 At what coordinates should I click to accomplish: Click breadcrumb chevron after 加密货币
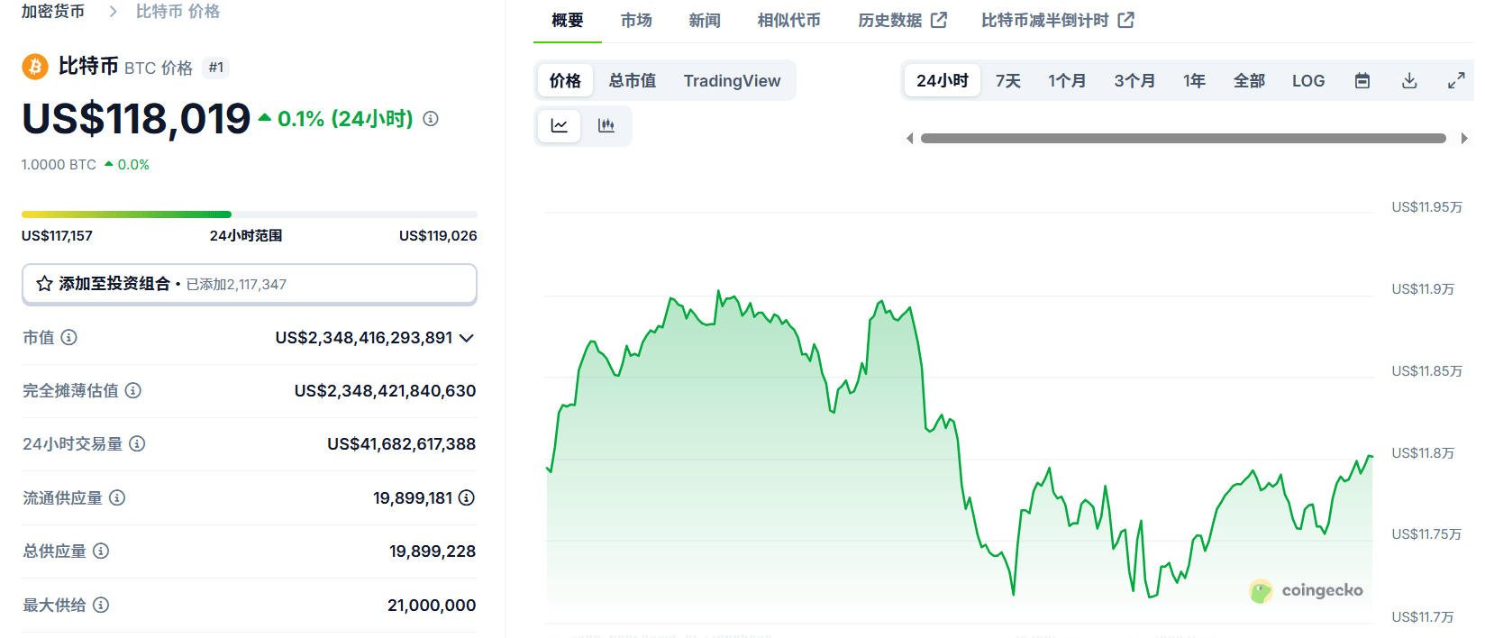(113, 12)
